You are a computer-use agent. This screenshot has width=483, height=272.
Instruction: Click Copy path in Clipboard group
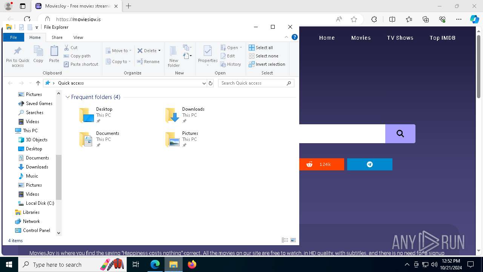[x=77, y=56]
